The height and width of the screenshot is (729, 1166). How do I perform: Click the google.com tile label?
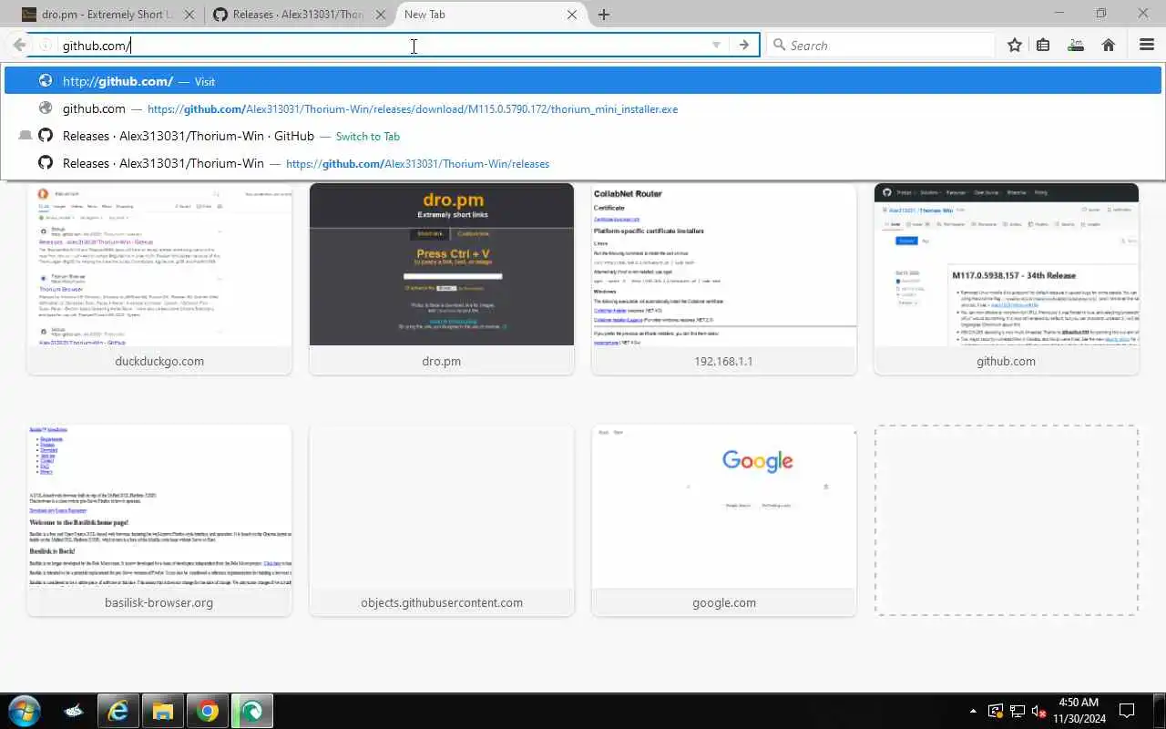tap(724, 602)
